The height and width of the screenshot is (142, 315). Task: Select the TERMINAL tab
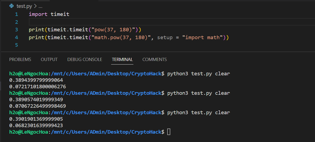(x=122, y=59)
